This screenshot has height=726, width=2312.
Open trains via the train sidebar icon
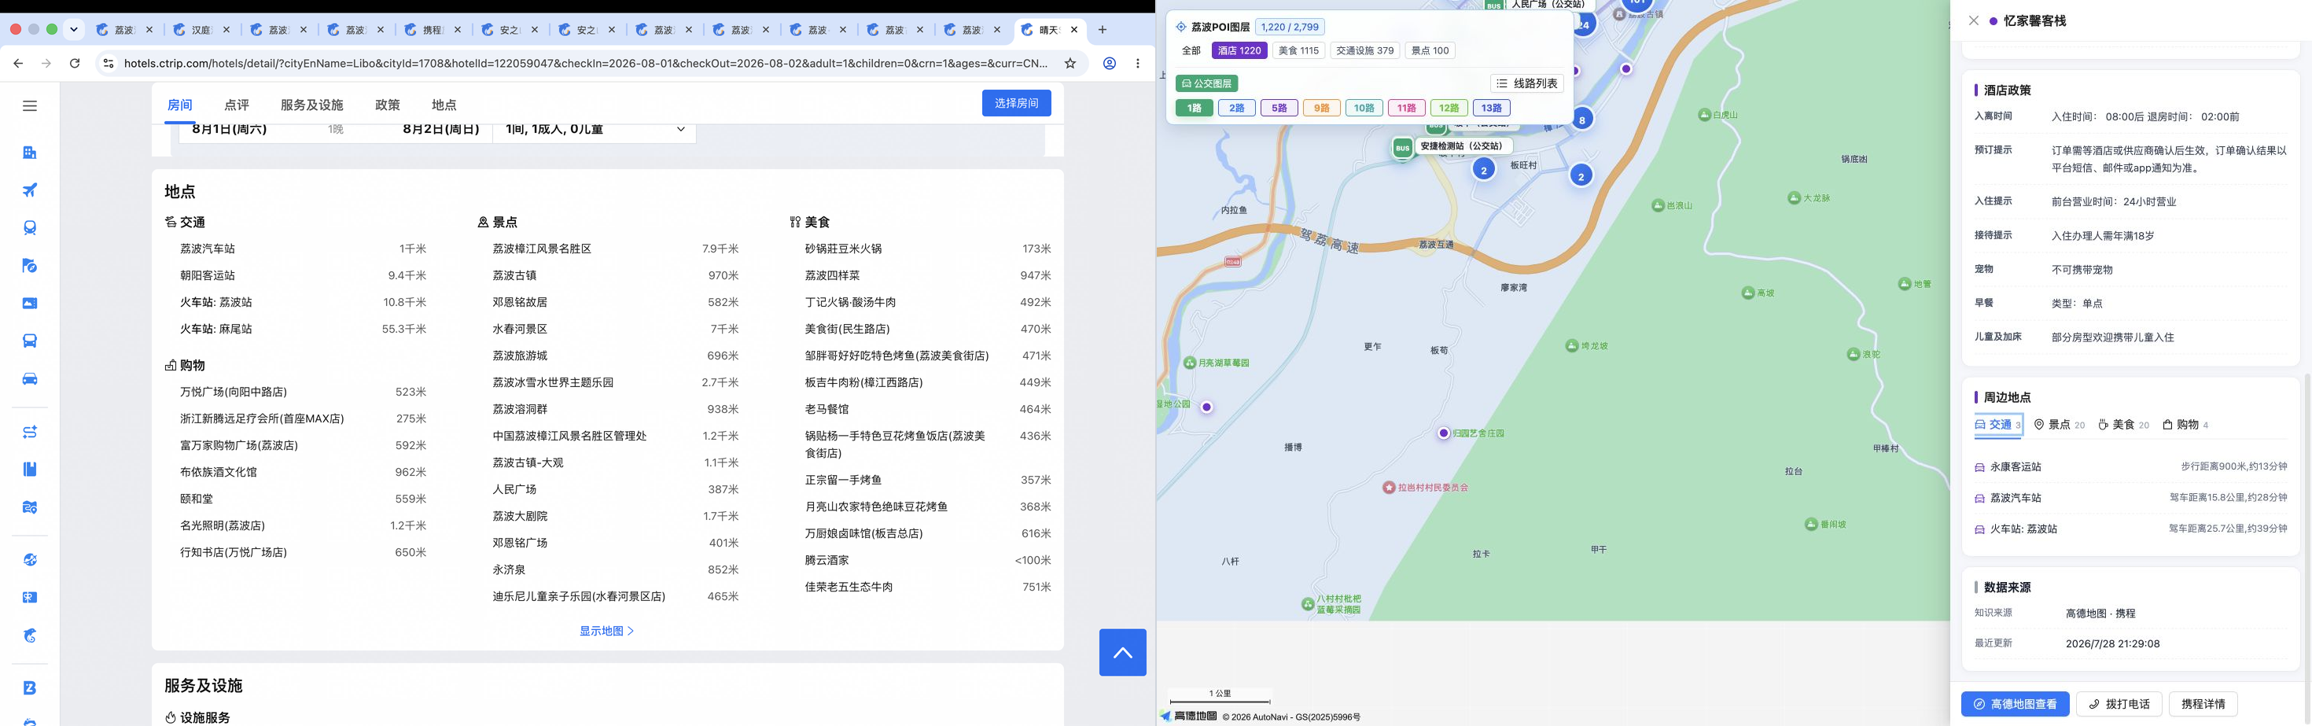tap(30, 228)
